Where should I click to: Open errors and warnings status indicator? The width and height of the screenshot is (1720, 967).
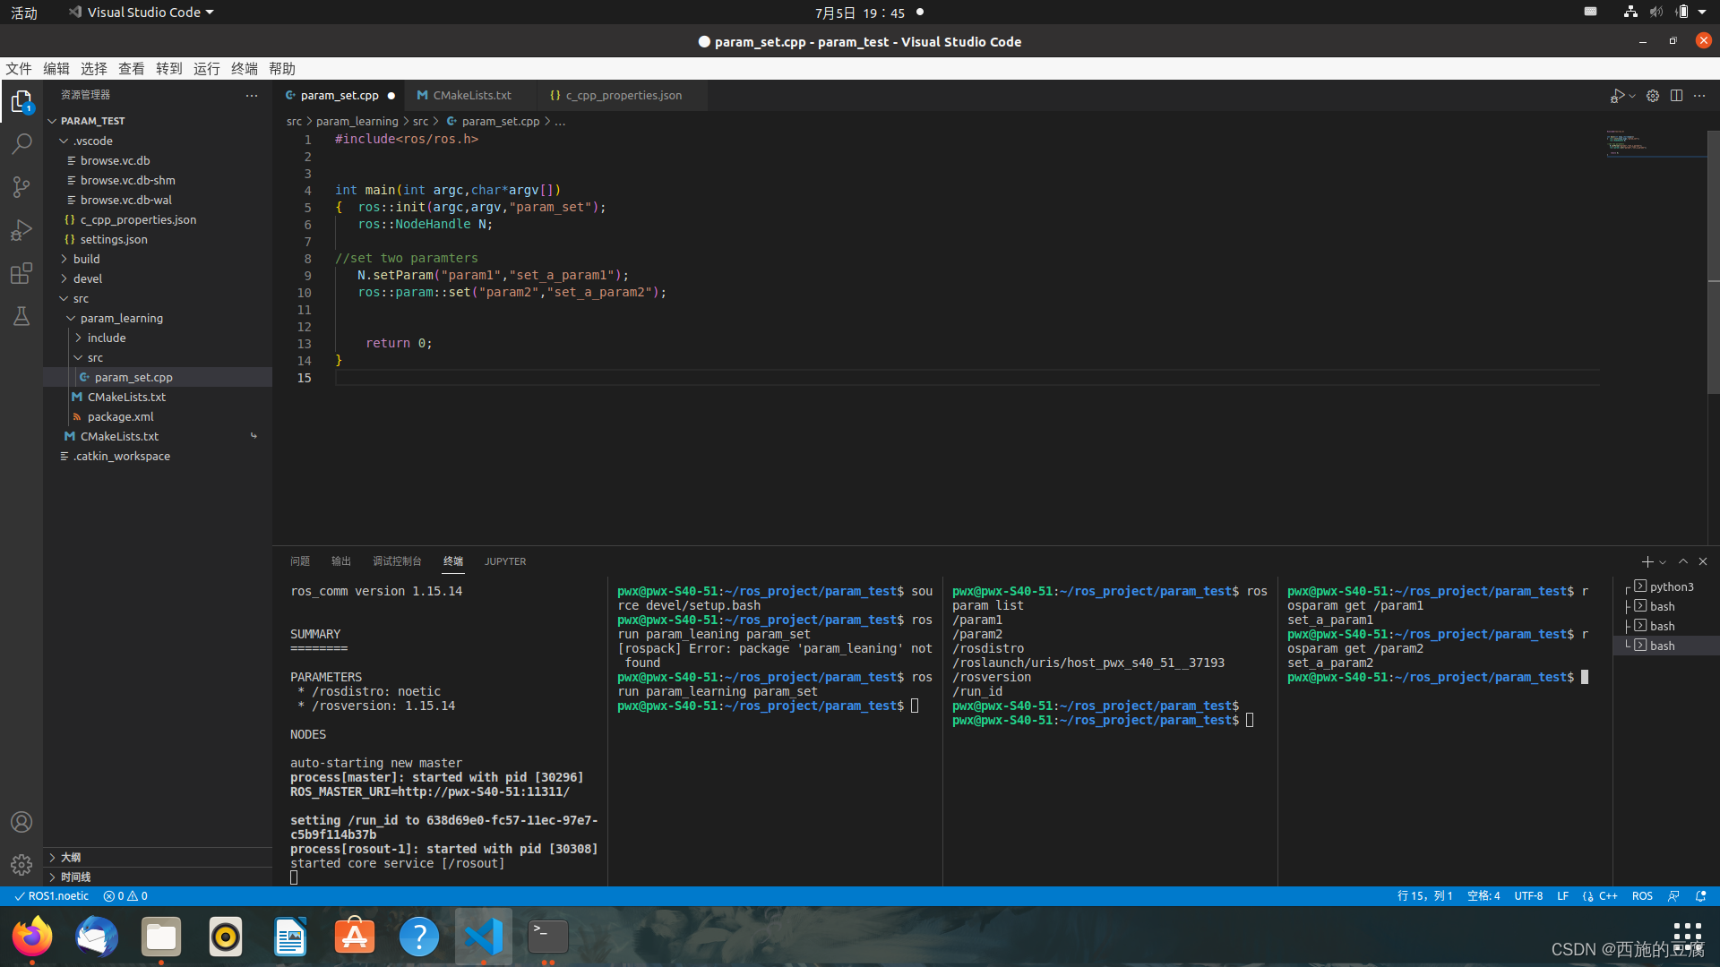point(125,895)
